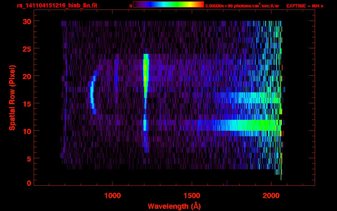This screenshot has height=211, width=337.
Task: Click the y-axis tick label 25
Action: (26, 49)
